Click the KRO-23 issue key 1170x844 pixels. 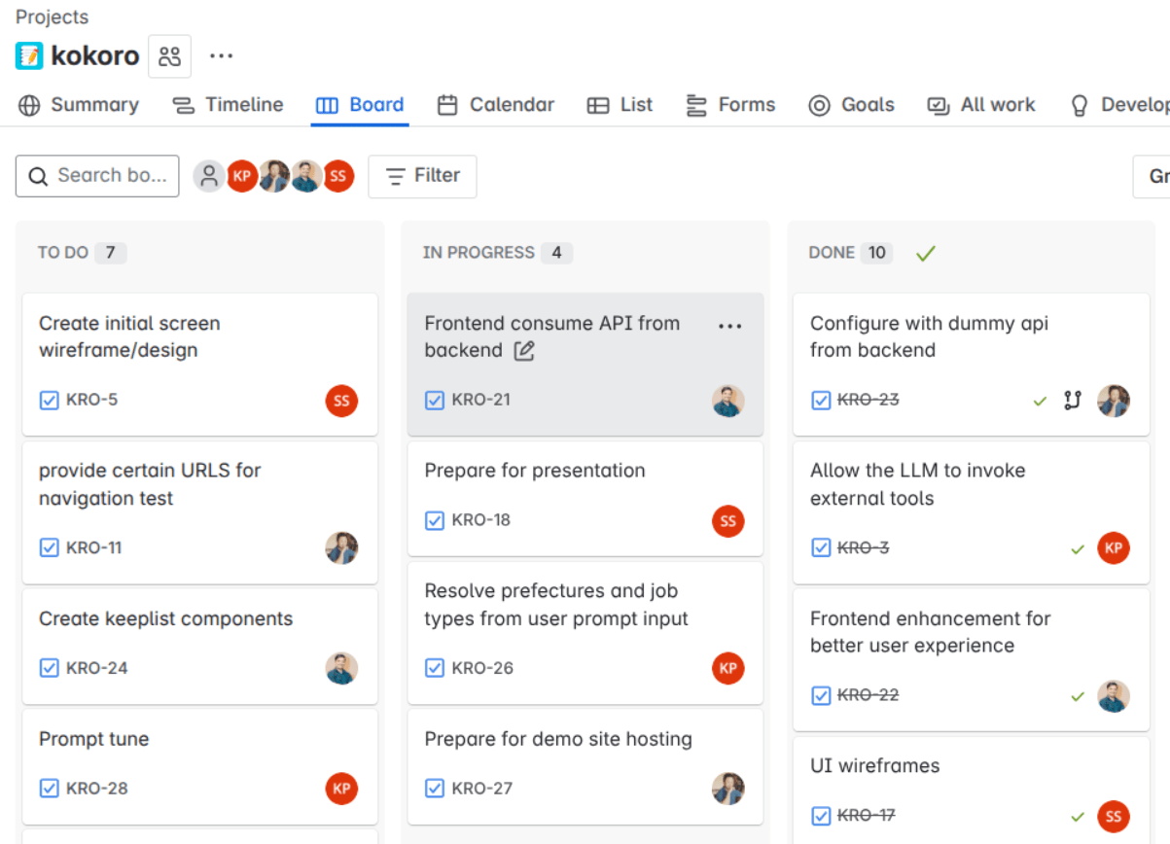[x=868, y=400]
